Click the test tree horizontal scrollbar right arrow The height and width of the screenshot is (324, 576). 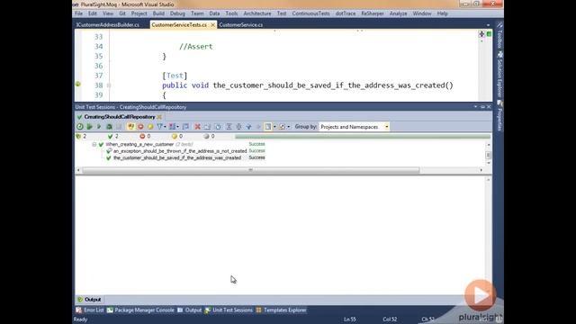(x=481, y=170)
